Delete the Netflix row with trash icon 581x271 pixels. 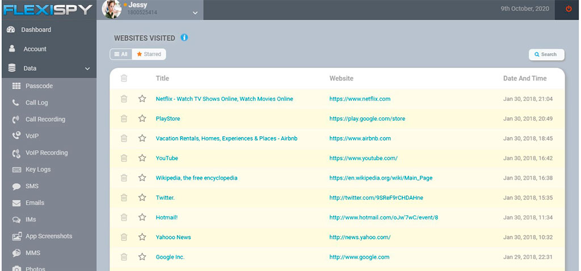coord(124,99)
